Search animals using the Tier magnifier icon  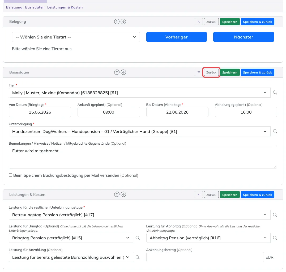click(275, 93)
